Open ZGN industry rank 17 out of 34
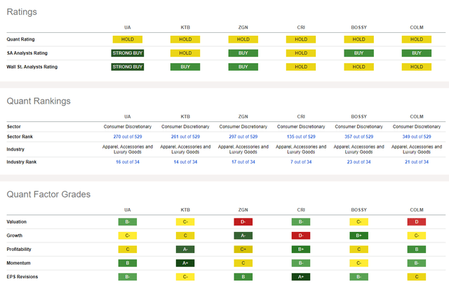 pos(243,162)
